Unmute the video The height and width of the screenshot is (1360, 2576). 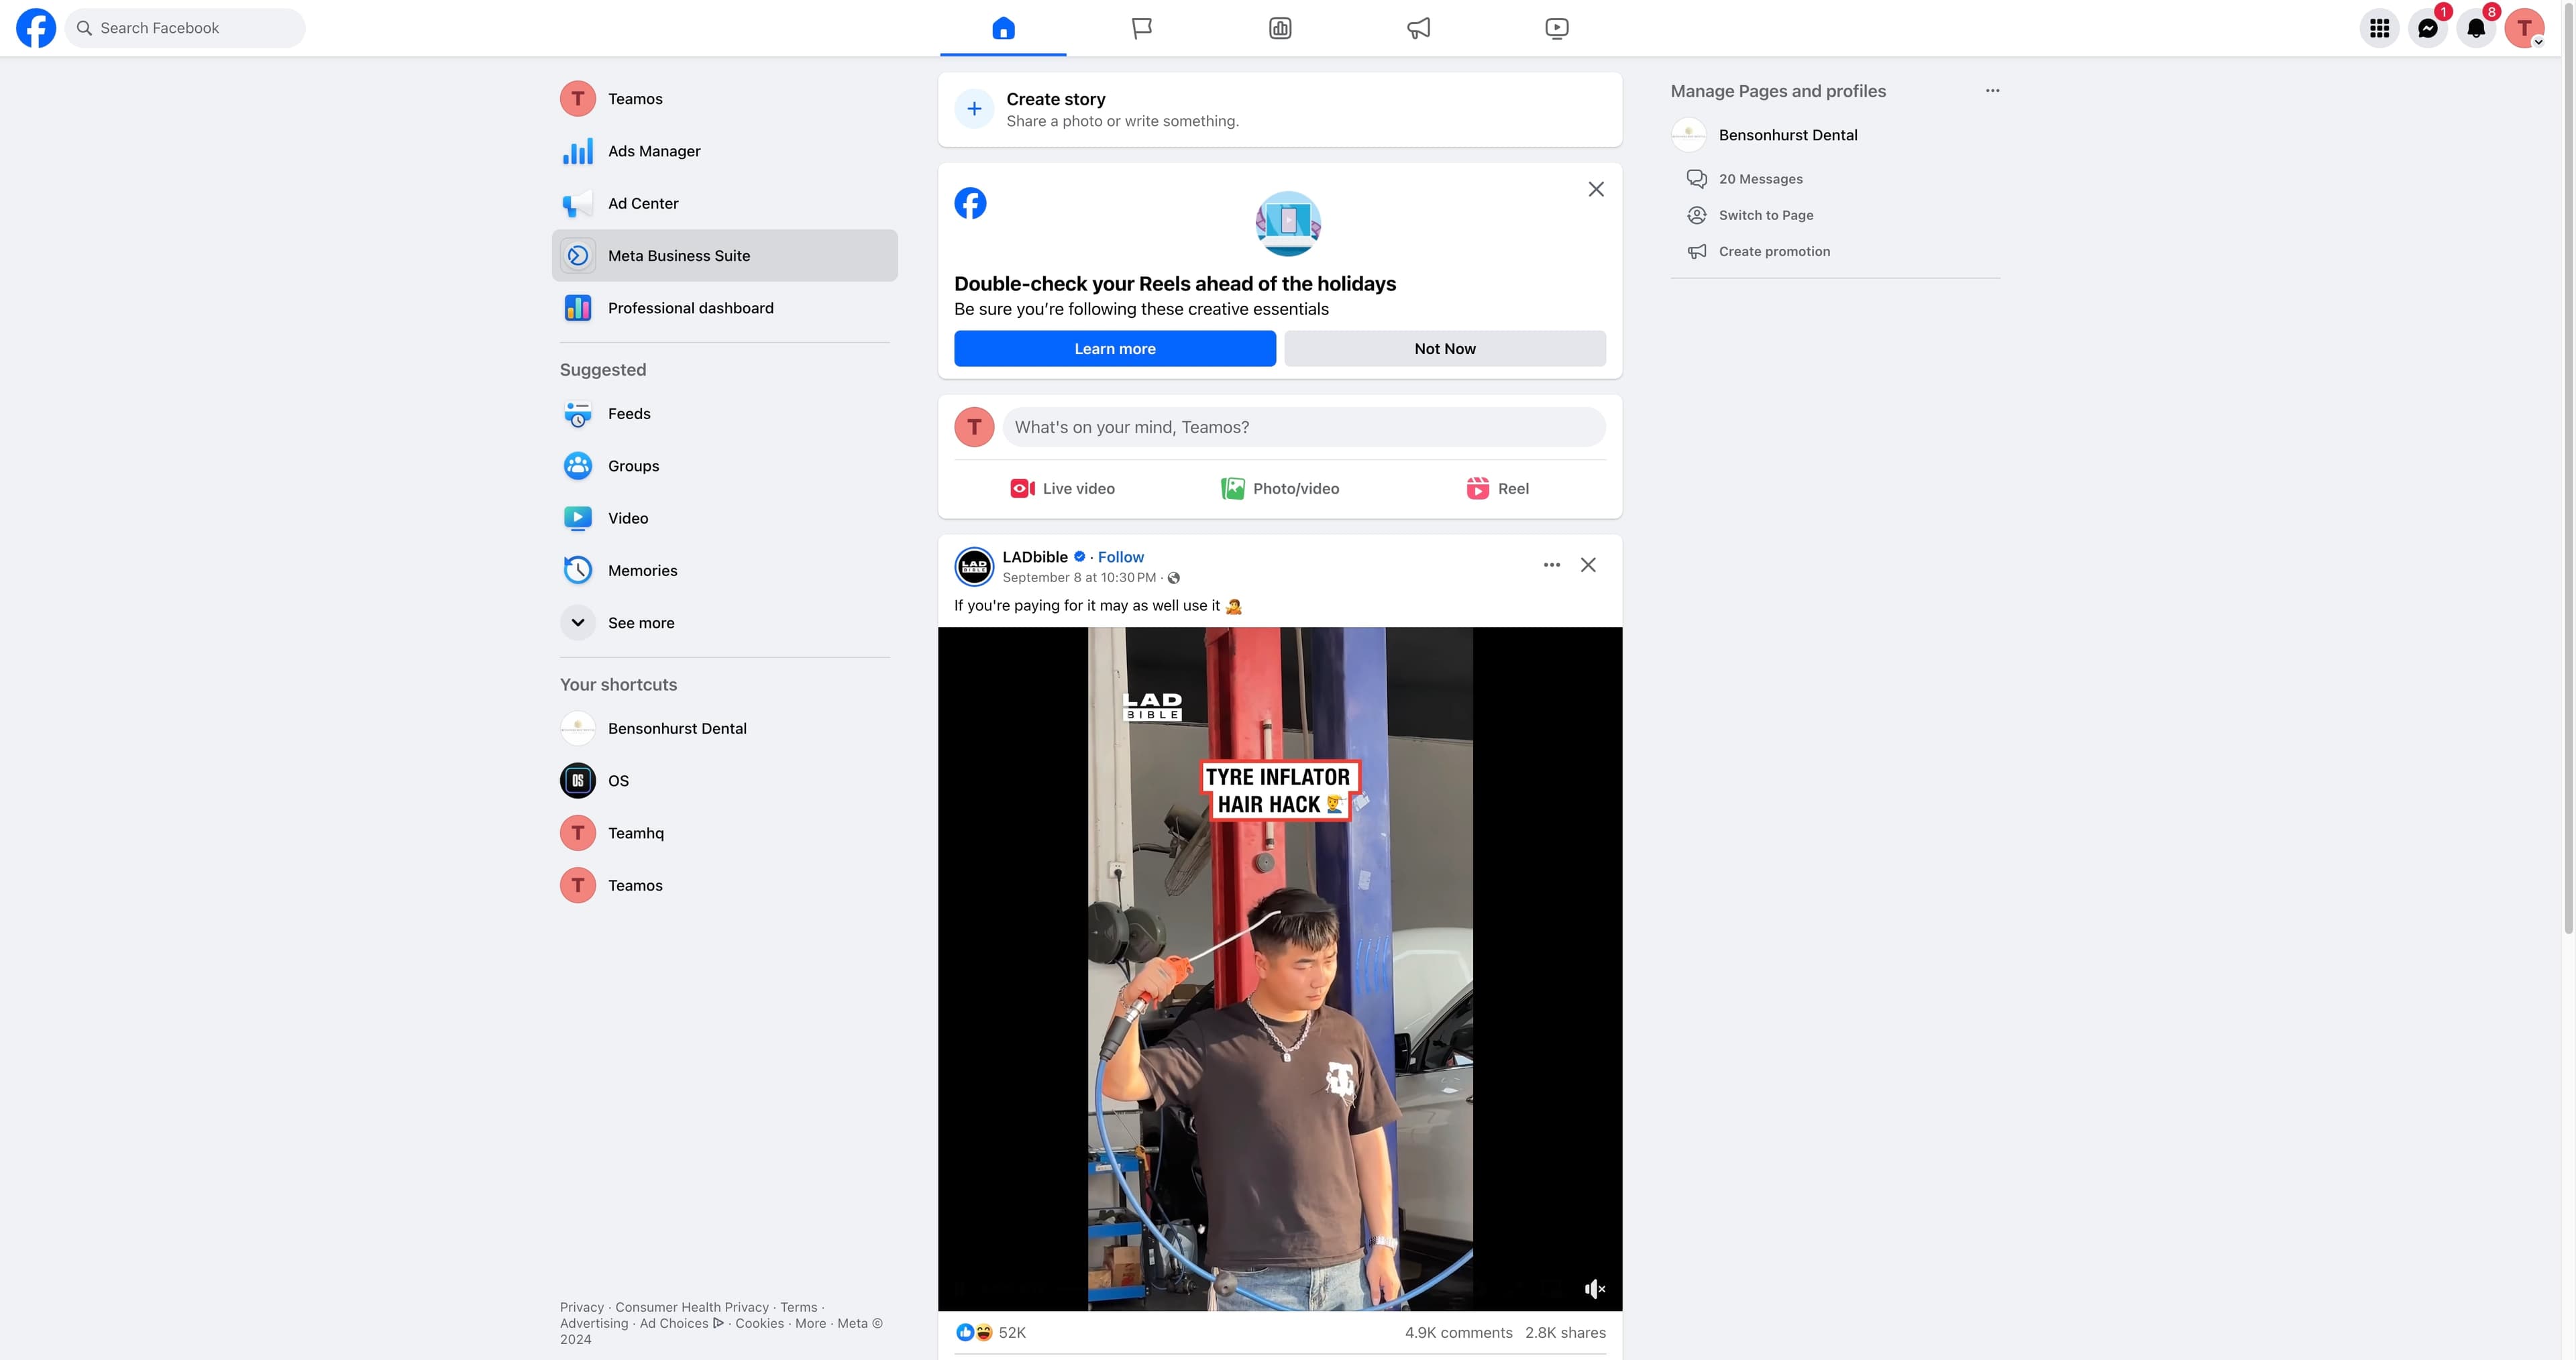[x=1594, y=1289]
